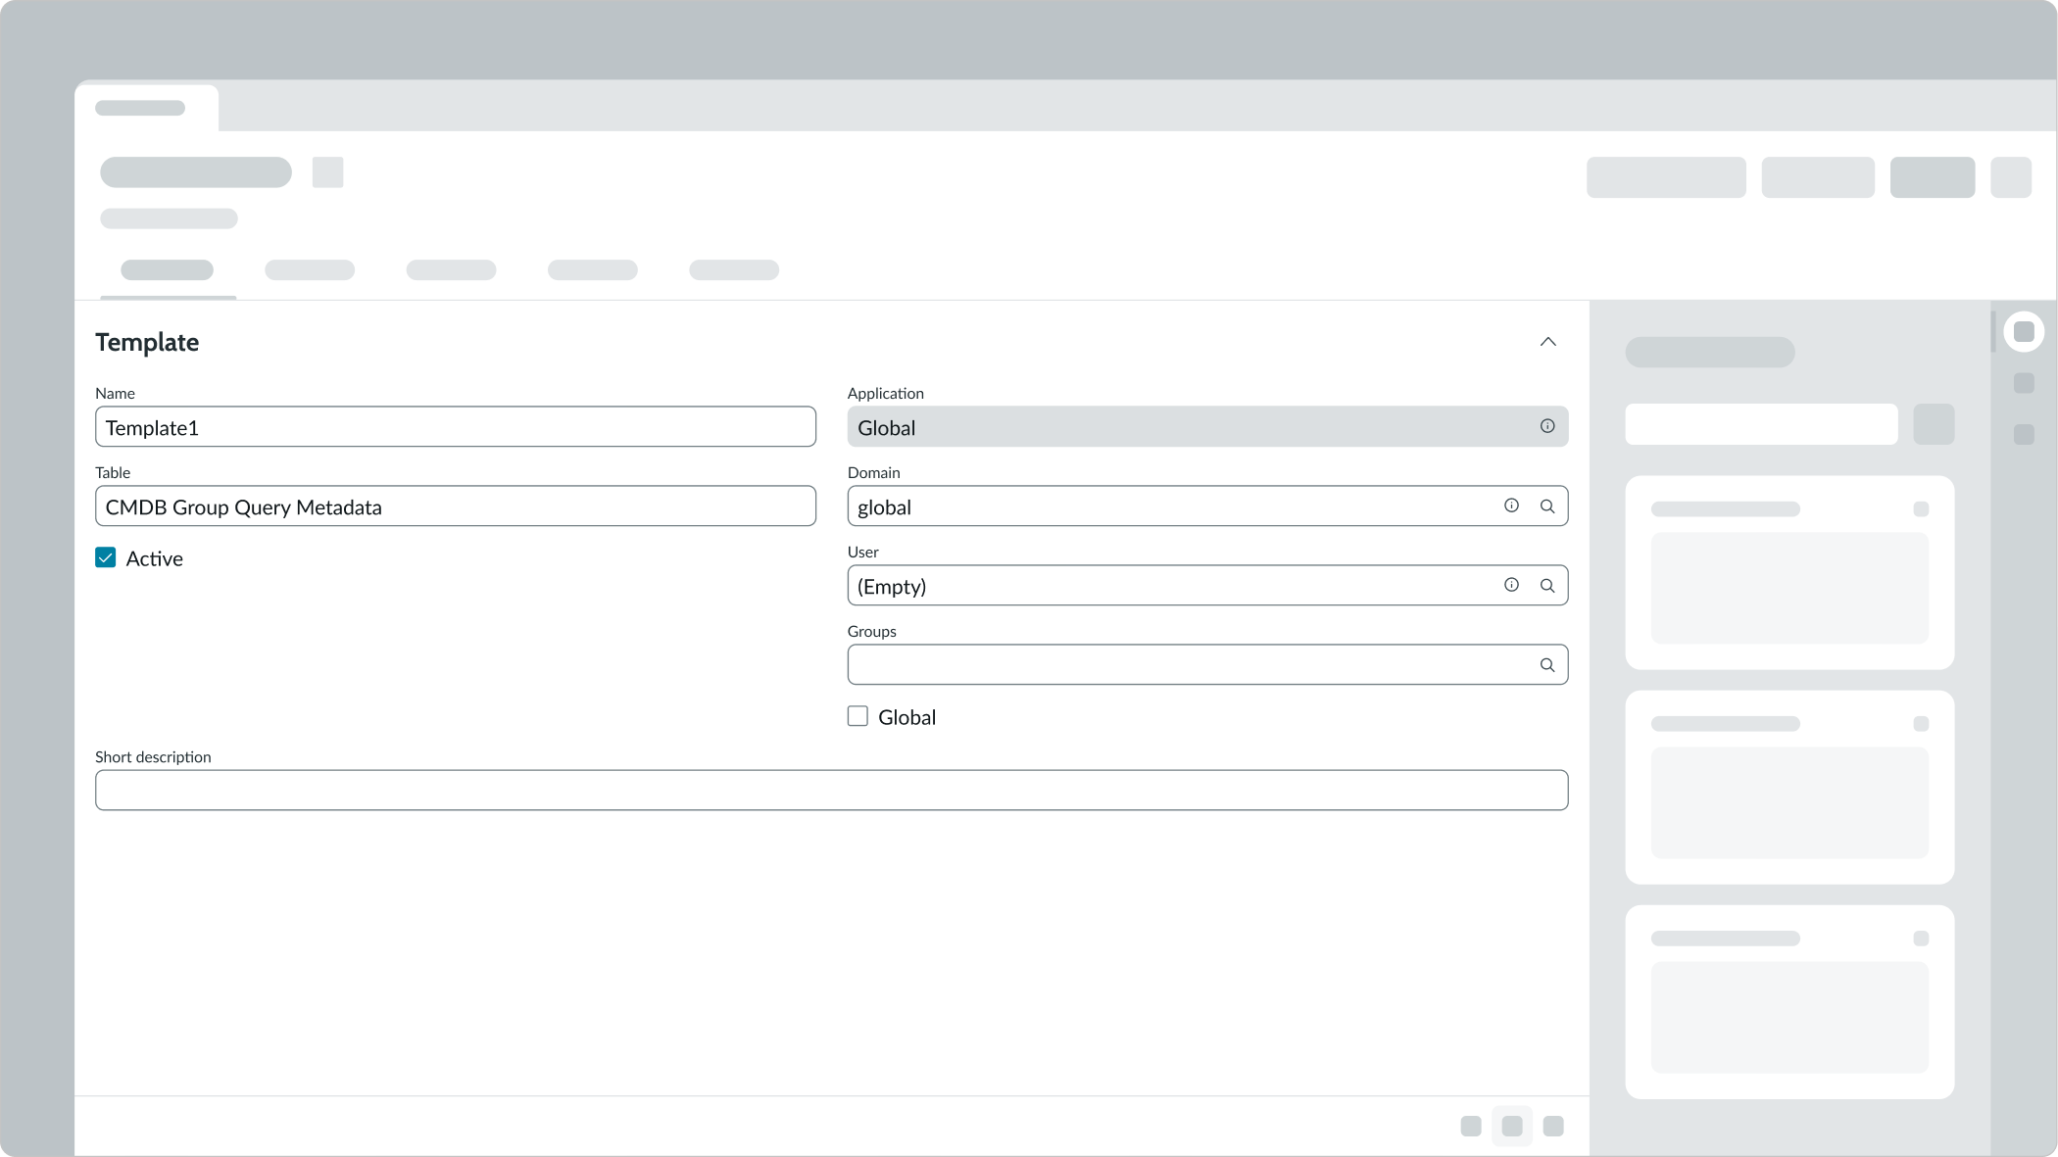2058x1157 pixels.
Task: Click the info icon on the Application field
Action: click(1547, 425)
